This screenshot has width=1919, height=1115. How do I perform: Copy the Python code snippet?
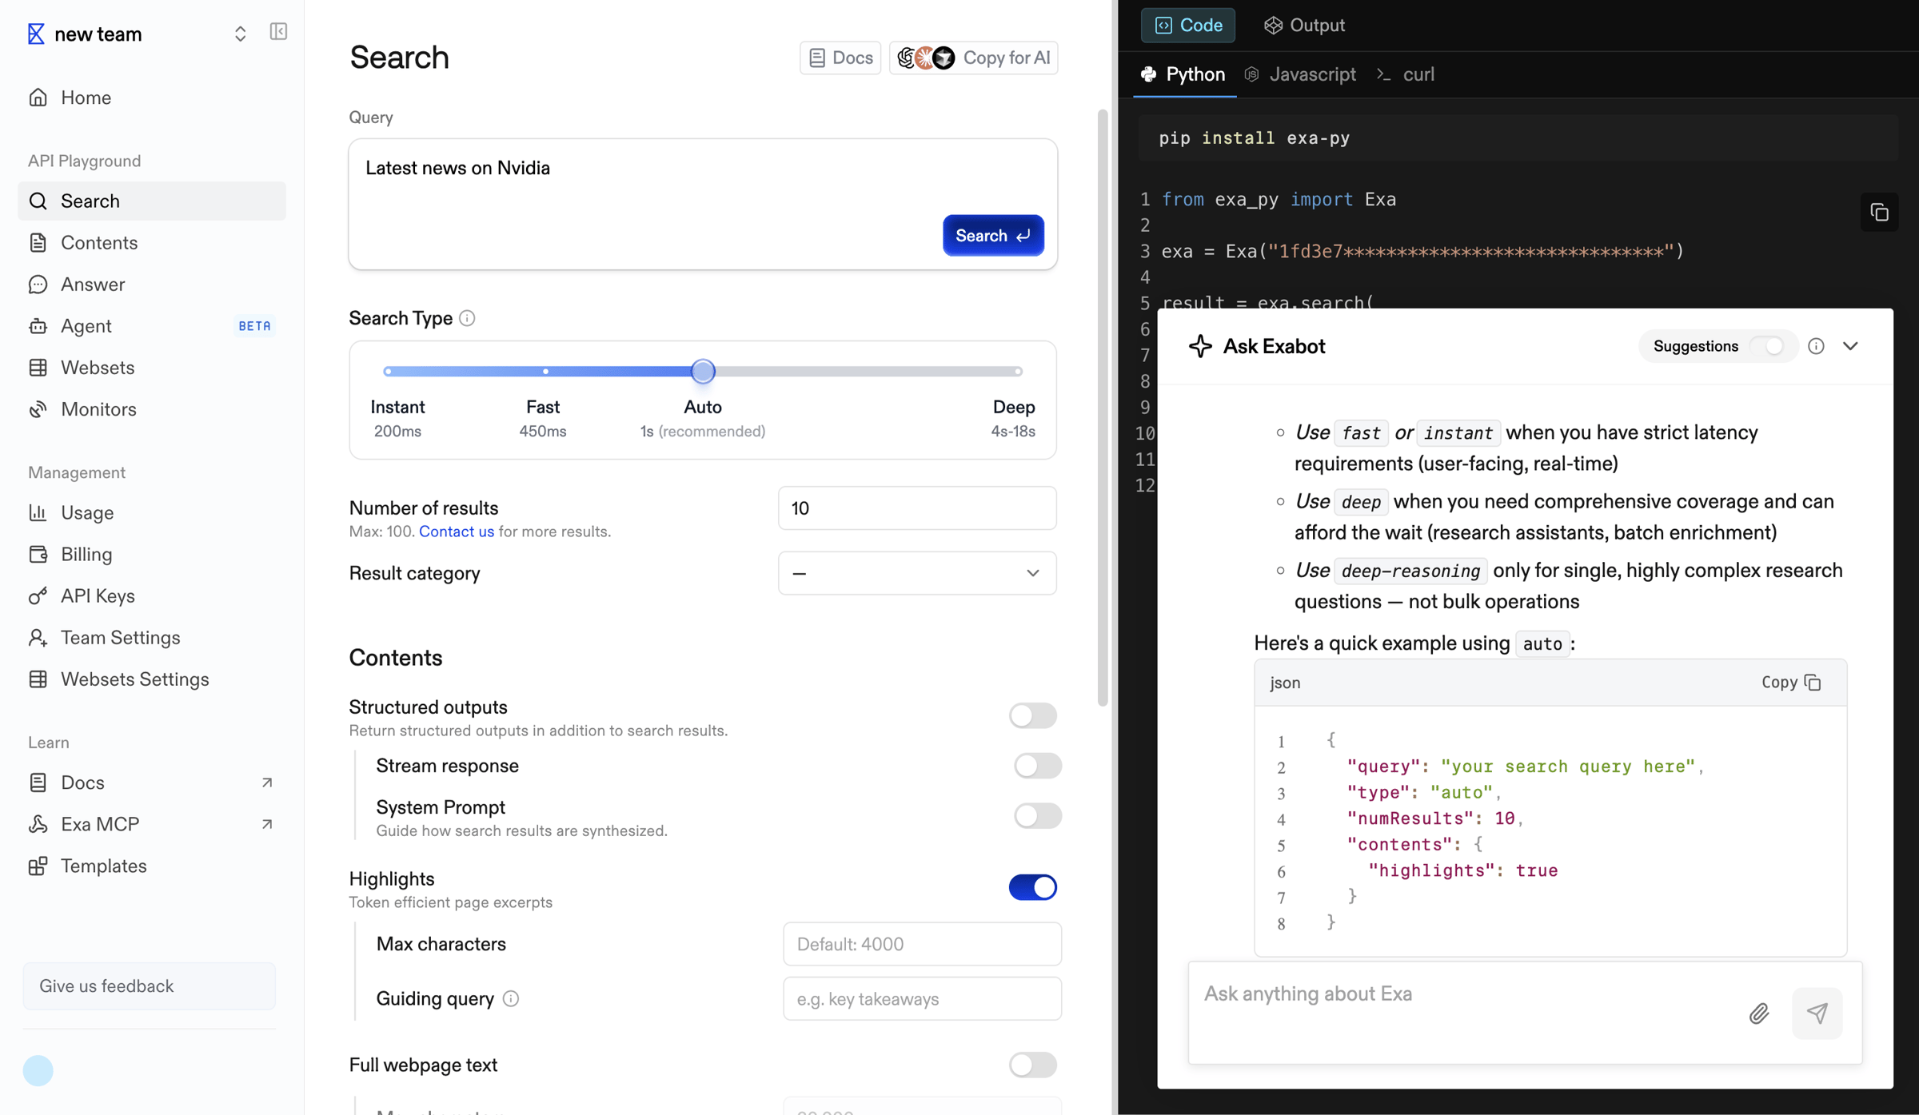1879,213
